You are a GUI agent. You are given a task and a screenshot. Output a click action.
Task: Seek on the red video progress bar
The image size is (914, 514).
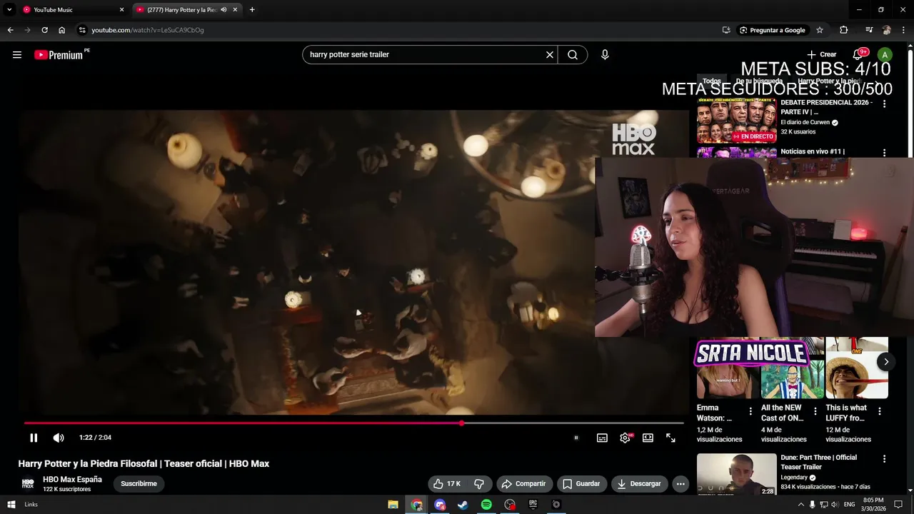[x=353, y=423]
